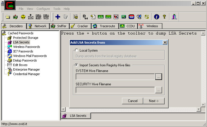This screenshot has height=127, width=207.
Task: Select the Local System radio button
Action: 76,50
